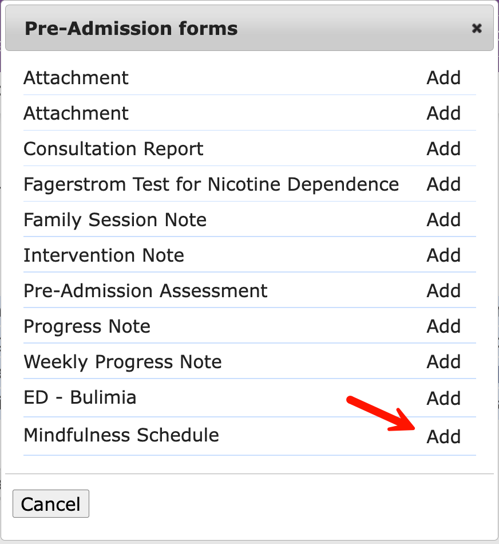The image size is (499, 544).
Task: Click Add for the first Attachment row
Action: (443, 78)
